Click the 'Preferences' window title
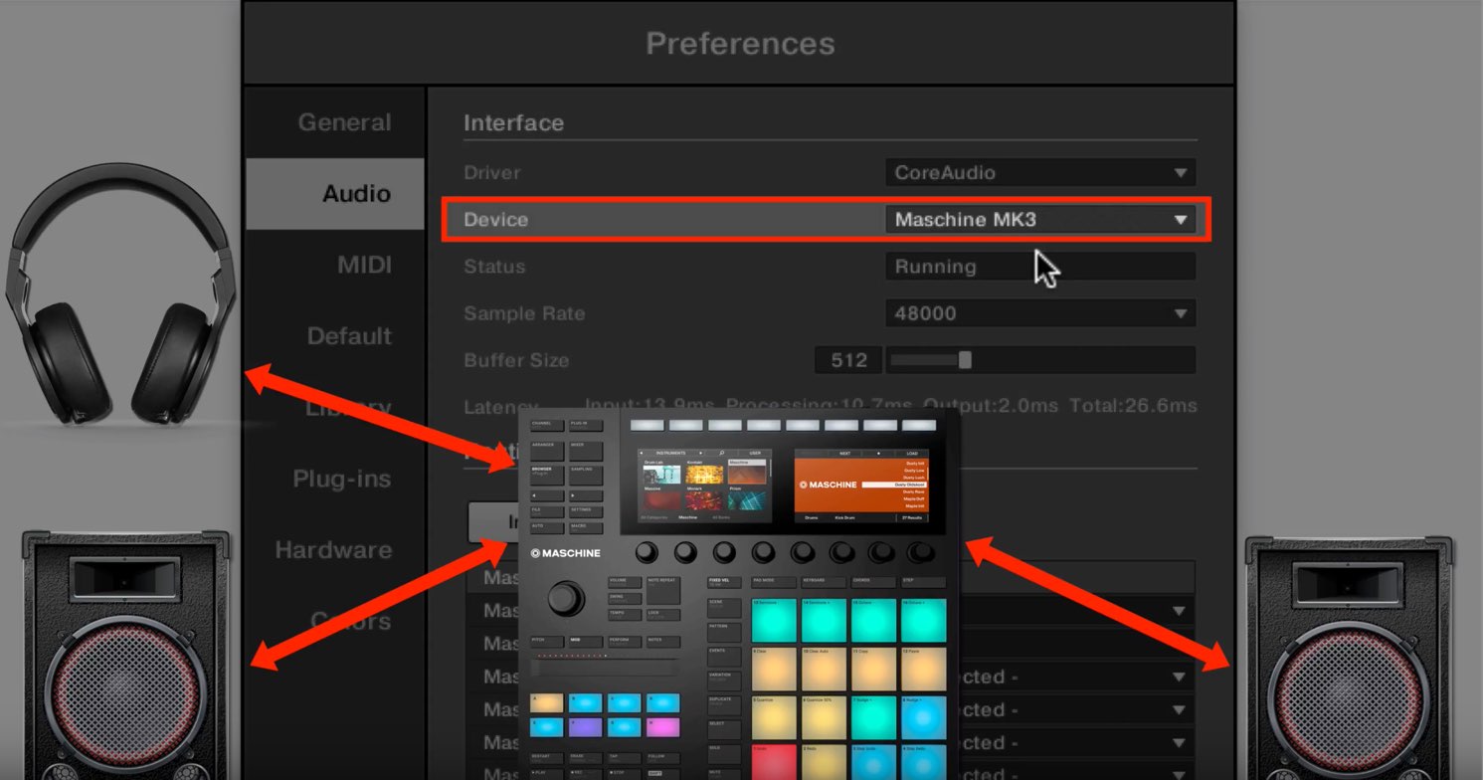The width and height of the screenshot is (1484, 780). coord(740,43)
